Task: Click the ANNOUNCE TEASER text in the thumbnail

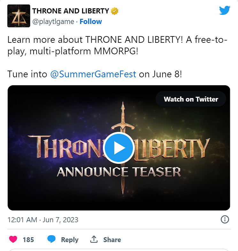Action: [119, 172]
